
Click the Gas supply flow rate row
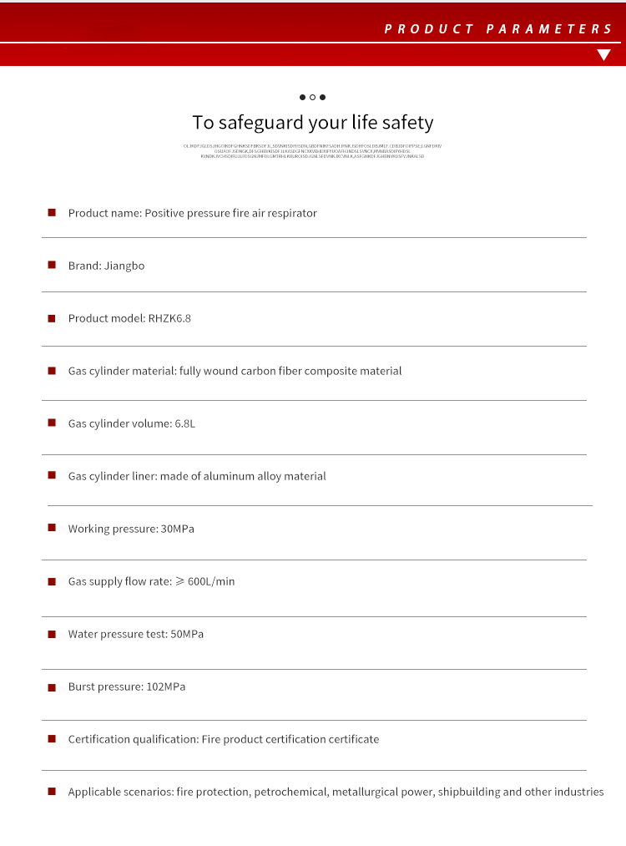point(151,581)
